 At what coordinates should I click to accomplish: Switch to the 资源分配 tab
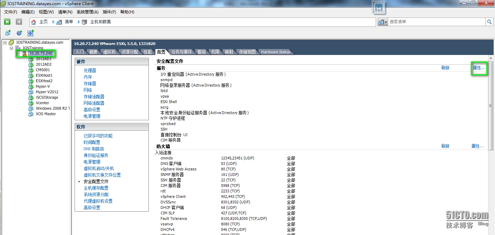130,52
